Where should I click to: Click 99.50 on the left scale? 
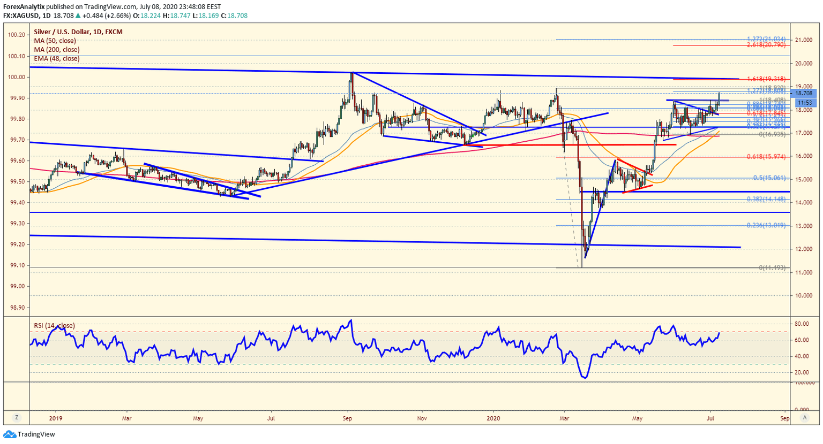18,182
